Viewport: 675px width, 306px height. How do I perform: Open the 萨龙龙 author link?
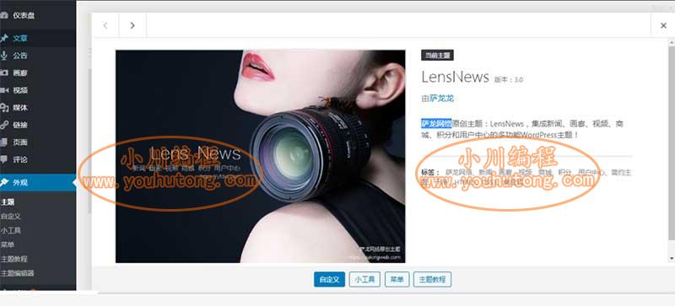[441, 98]
